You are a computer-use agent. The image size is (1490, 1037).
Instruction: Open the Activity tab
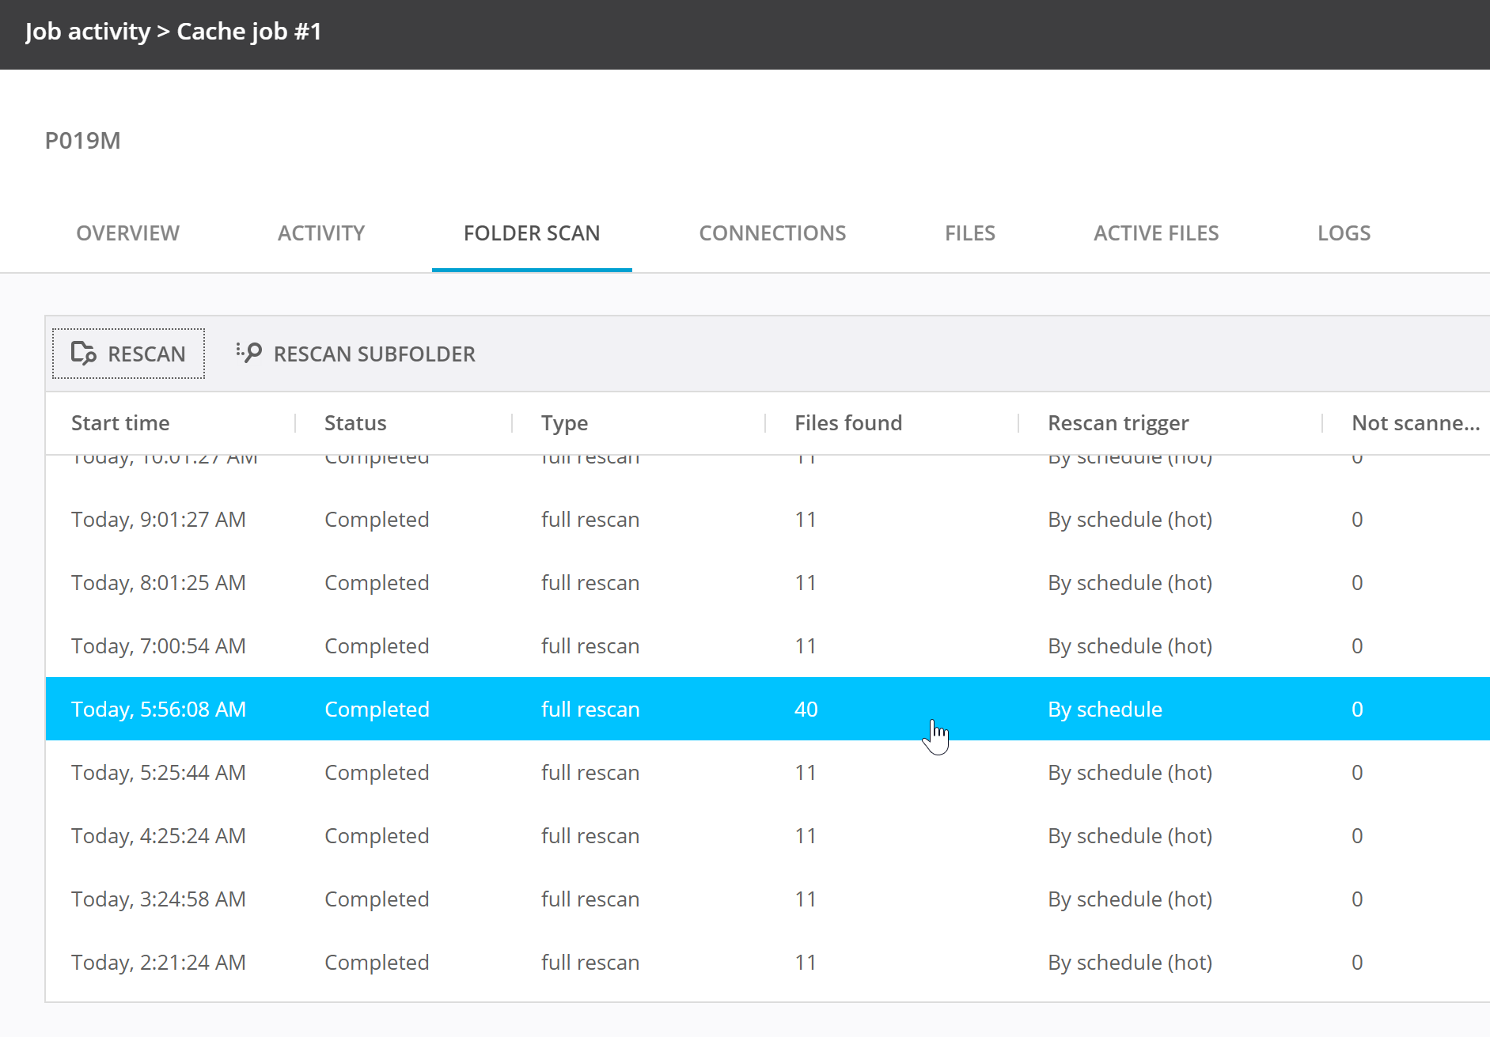tap(320, 233)
